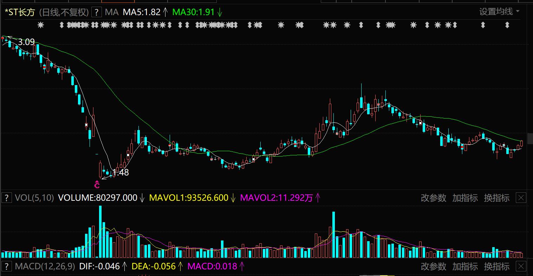Select the green MA30:1.91 value
The width and height of the screenshot is (533, 276).
click(193, 12)
